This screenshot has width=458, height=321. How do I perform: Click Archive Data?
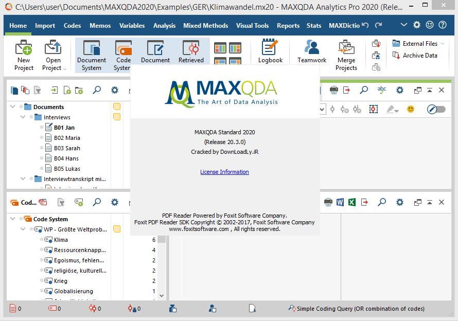[415, 55]
